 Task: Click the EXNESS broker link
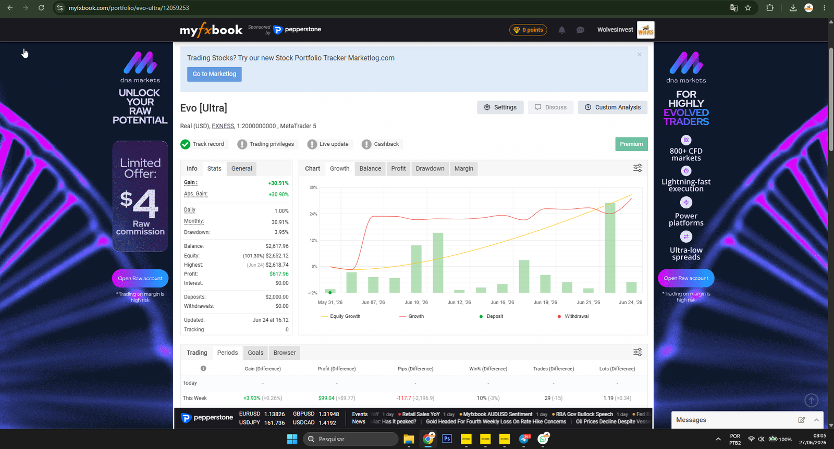click(223, 126)
